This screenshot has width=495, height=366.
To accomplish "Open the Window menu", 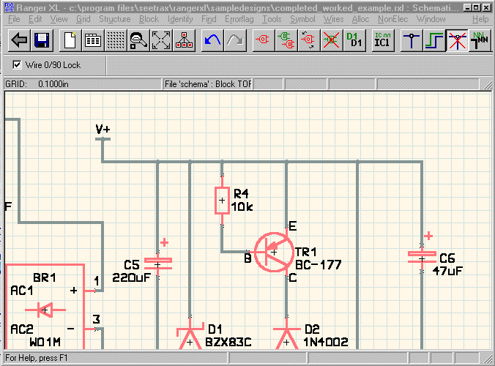I will point(431,19).
